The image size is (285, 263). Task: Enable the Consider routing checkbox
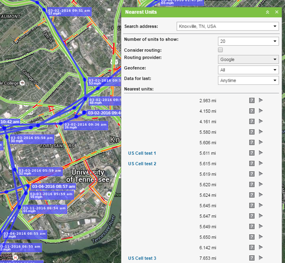coord(221,50)
